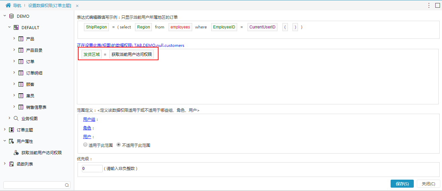Click the 订单 table icon

pos(21,62)
